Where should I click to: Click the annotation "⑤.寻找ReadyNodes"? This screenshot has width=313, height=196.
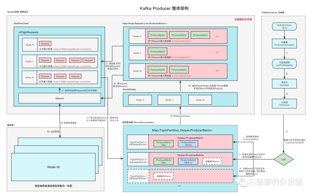coord(180,116)
